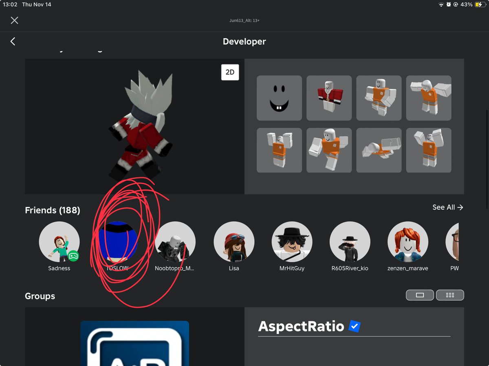Open Lisa friend avatar
The image size is (489, 366).
point(234,242)
